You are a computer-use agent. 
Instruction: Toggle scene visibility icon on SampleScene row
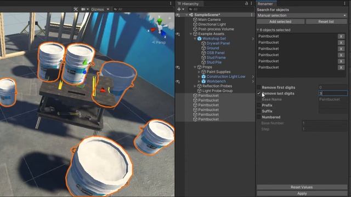point(178,15)
